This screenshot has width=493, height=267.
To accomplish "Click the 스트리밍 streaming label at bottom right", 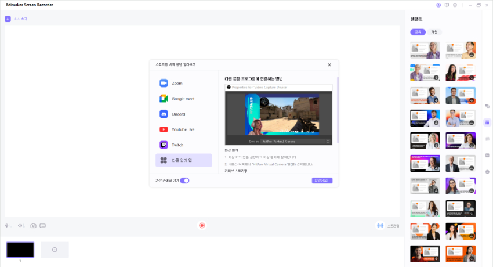I will (393, 226).
